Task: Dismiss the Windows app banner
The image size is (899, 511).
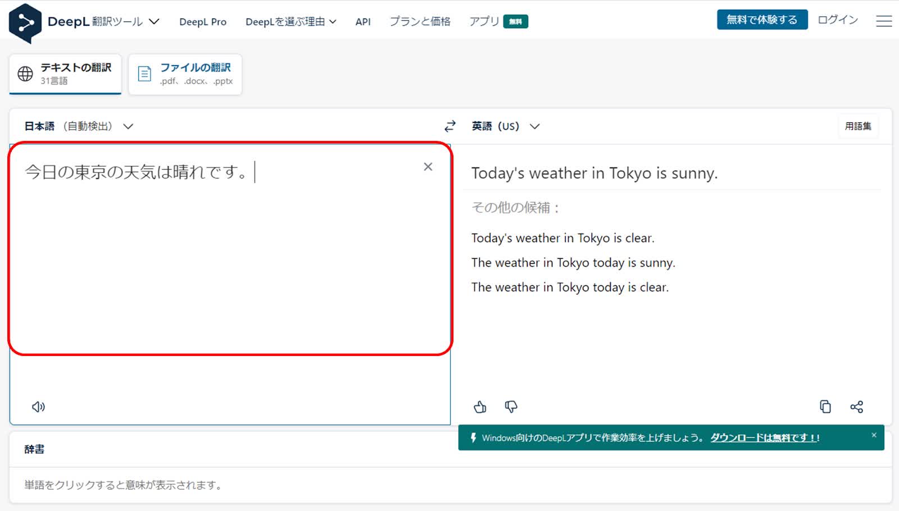Action: point(874,435)
